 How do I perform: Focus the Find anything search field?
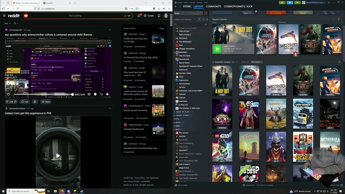(x=75, y=16)
